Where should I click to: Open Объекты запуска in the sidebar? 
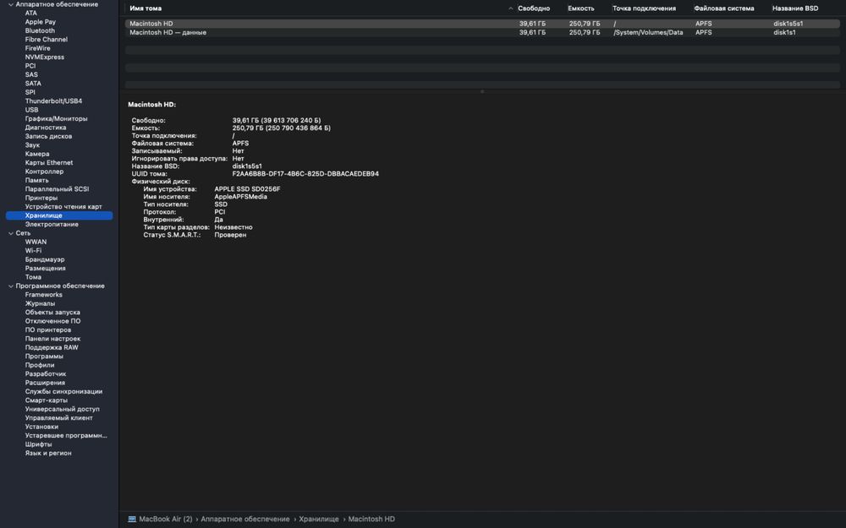click(52, 313)
